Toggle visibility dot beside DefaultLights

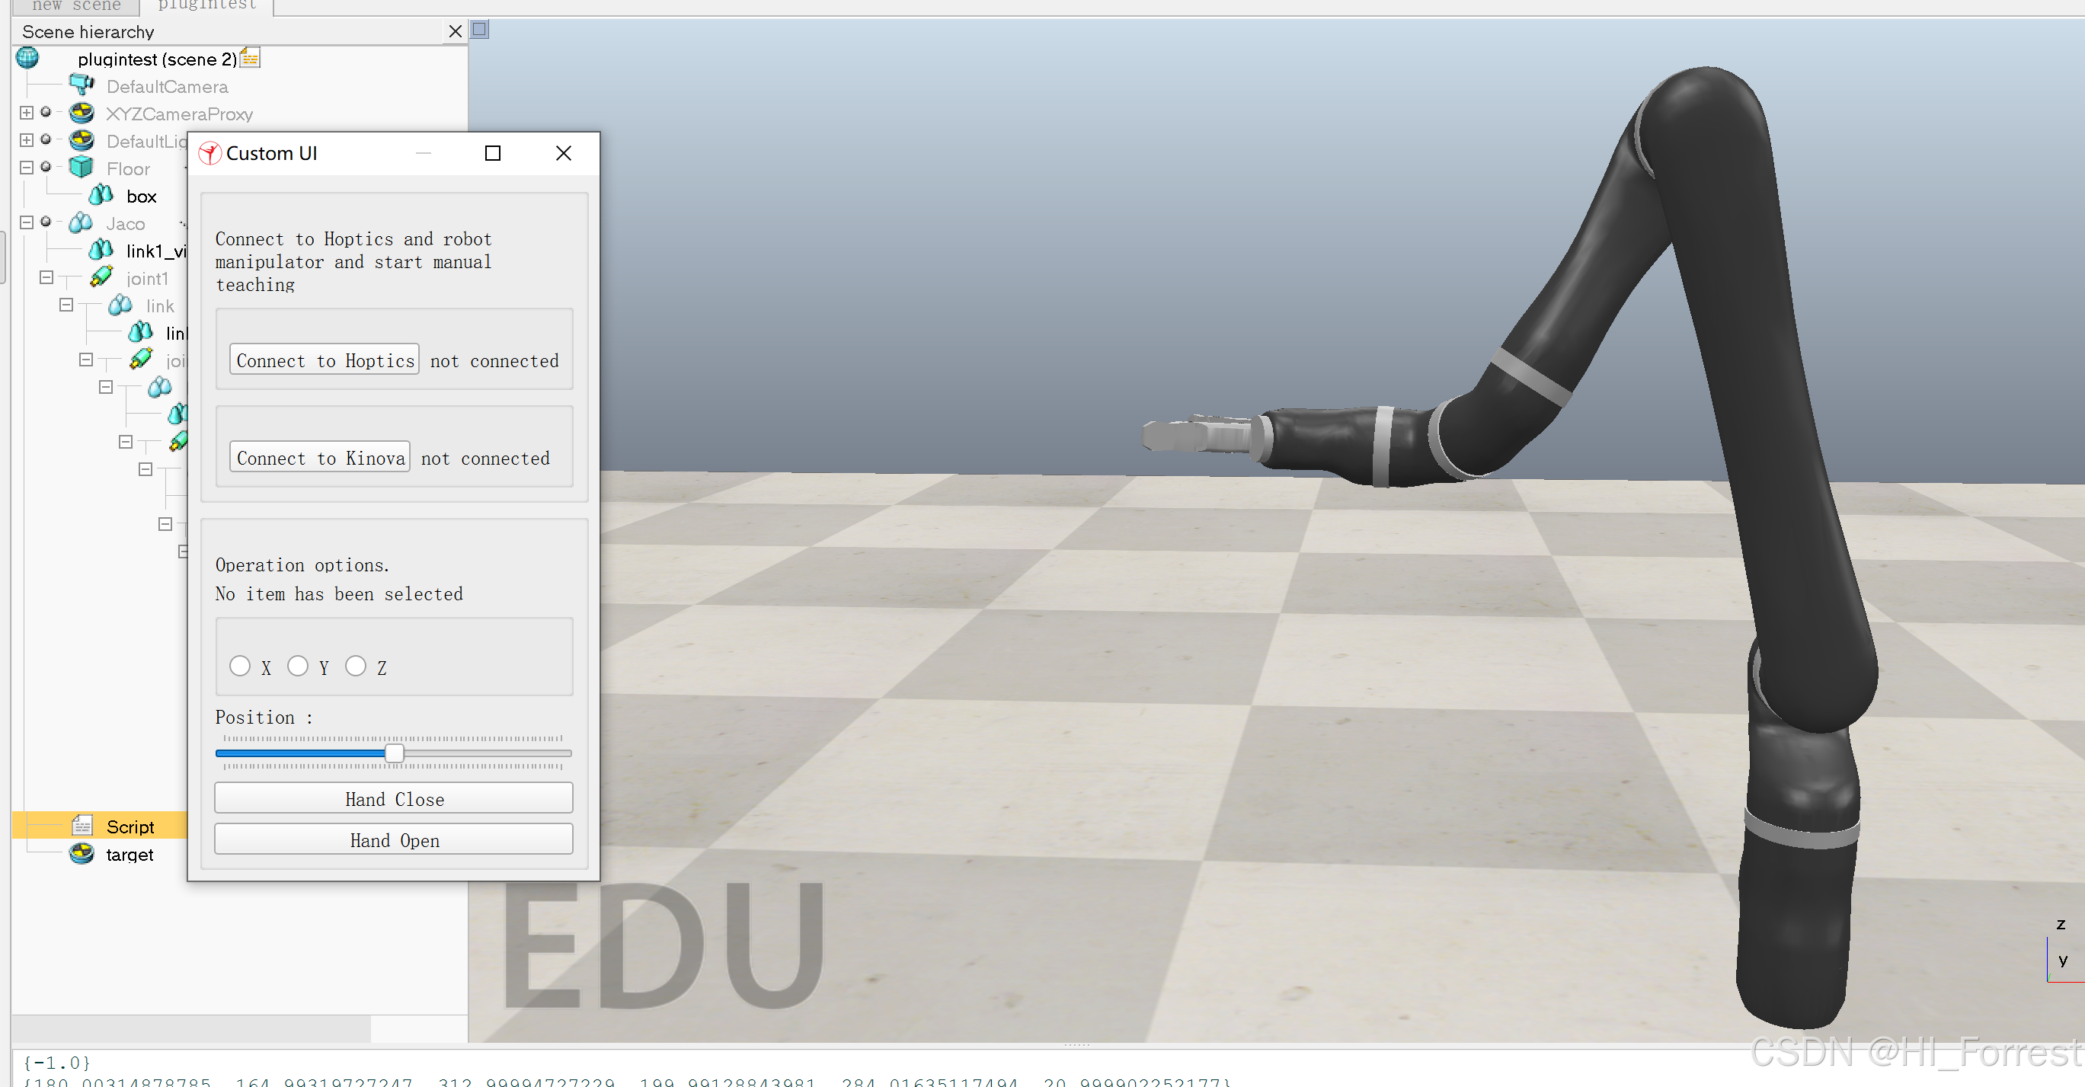[46, 139]
